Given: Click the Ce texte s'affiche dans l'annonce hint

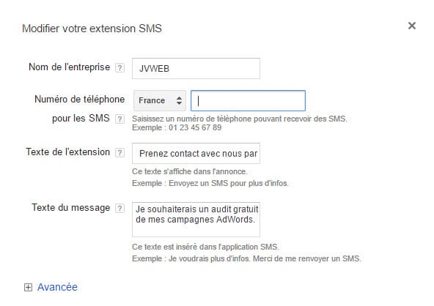Looking at the screenshot, I should click(190, 171).
